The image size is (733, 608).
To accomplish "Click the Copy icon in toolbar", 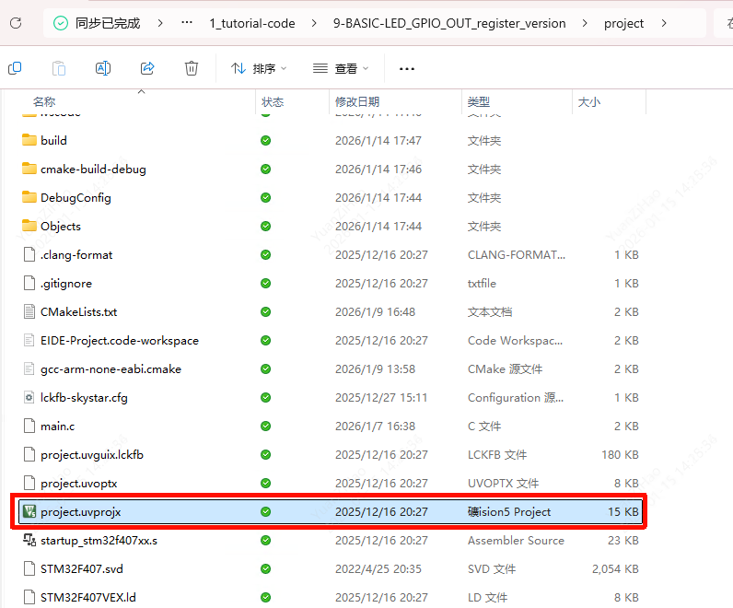I will [15, 68].
